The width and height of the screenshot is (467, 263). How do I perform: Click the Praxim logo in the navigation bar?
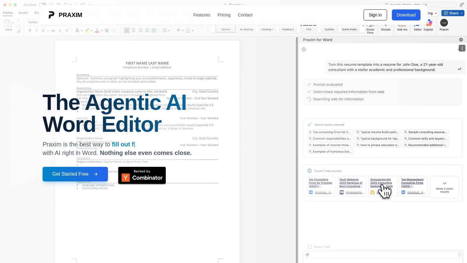(65, 15)
